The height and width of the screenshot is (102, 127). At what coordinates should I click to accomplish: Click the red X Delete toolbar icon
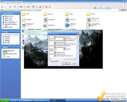46,7
